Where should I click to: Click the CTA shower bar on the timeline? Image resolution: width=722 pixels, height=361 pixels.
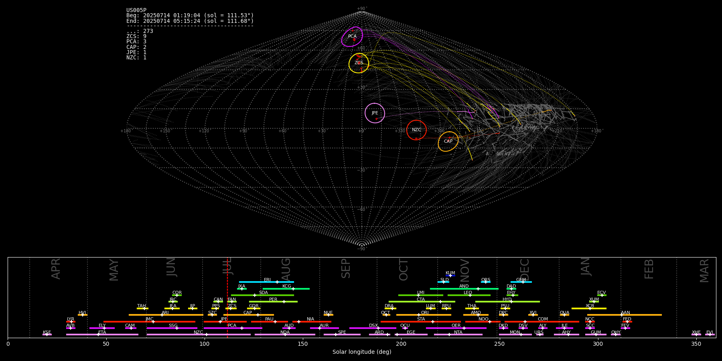pos(422,302)
